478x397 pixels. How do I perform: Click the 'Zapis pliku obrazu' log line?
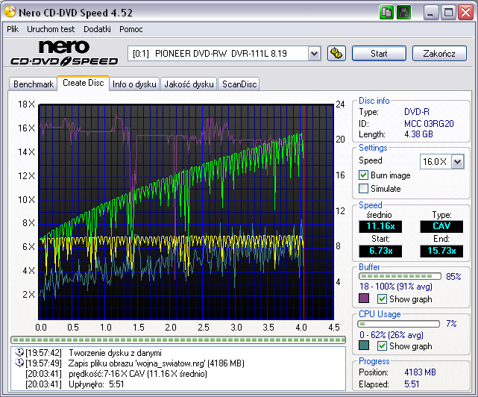click(x=157, y=363)
